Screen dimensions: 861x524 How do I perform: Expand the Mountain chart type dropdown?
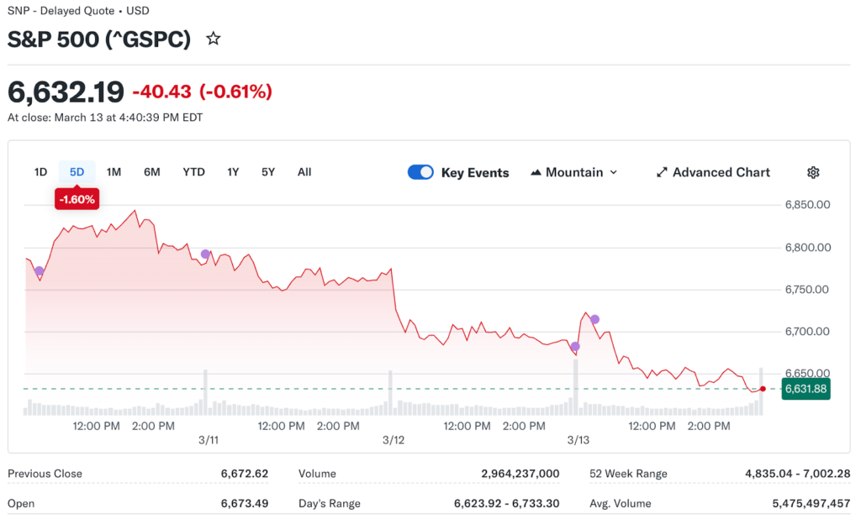pyautogui.click(x=574, y=172)
